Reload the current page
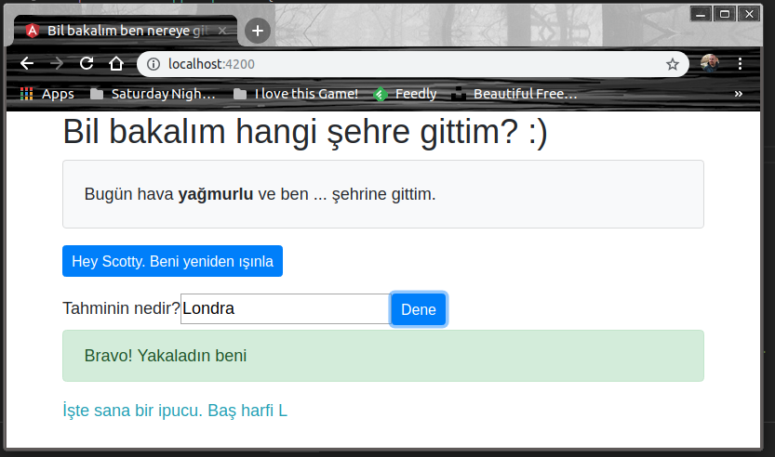The width and height of the screenshot is (775, 457). click(87, 64)
